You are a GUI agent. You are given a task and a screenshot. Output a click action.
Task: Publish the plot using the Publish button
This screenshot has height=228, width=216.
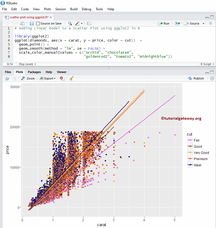(196, 78)
